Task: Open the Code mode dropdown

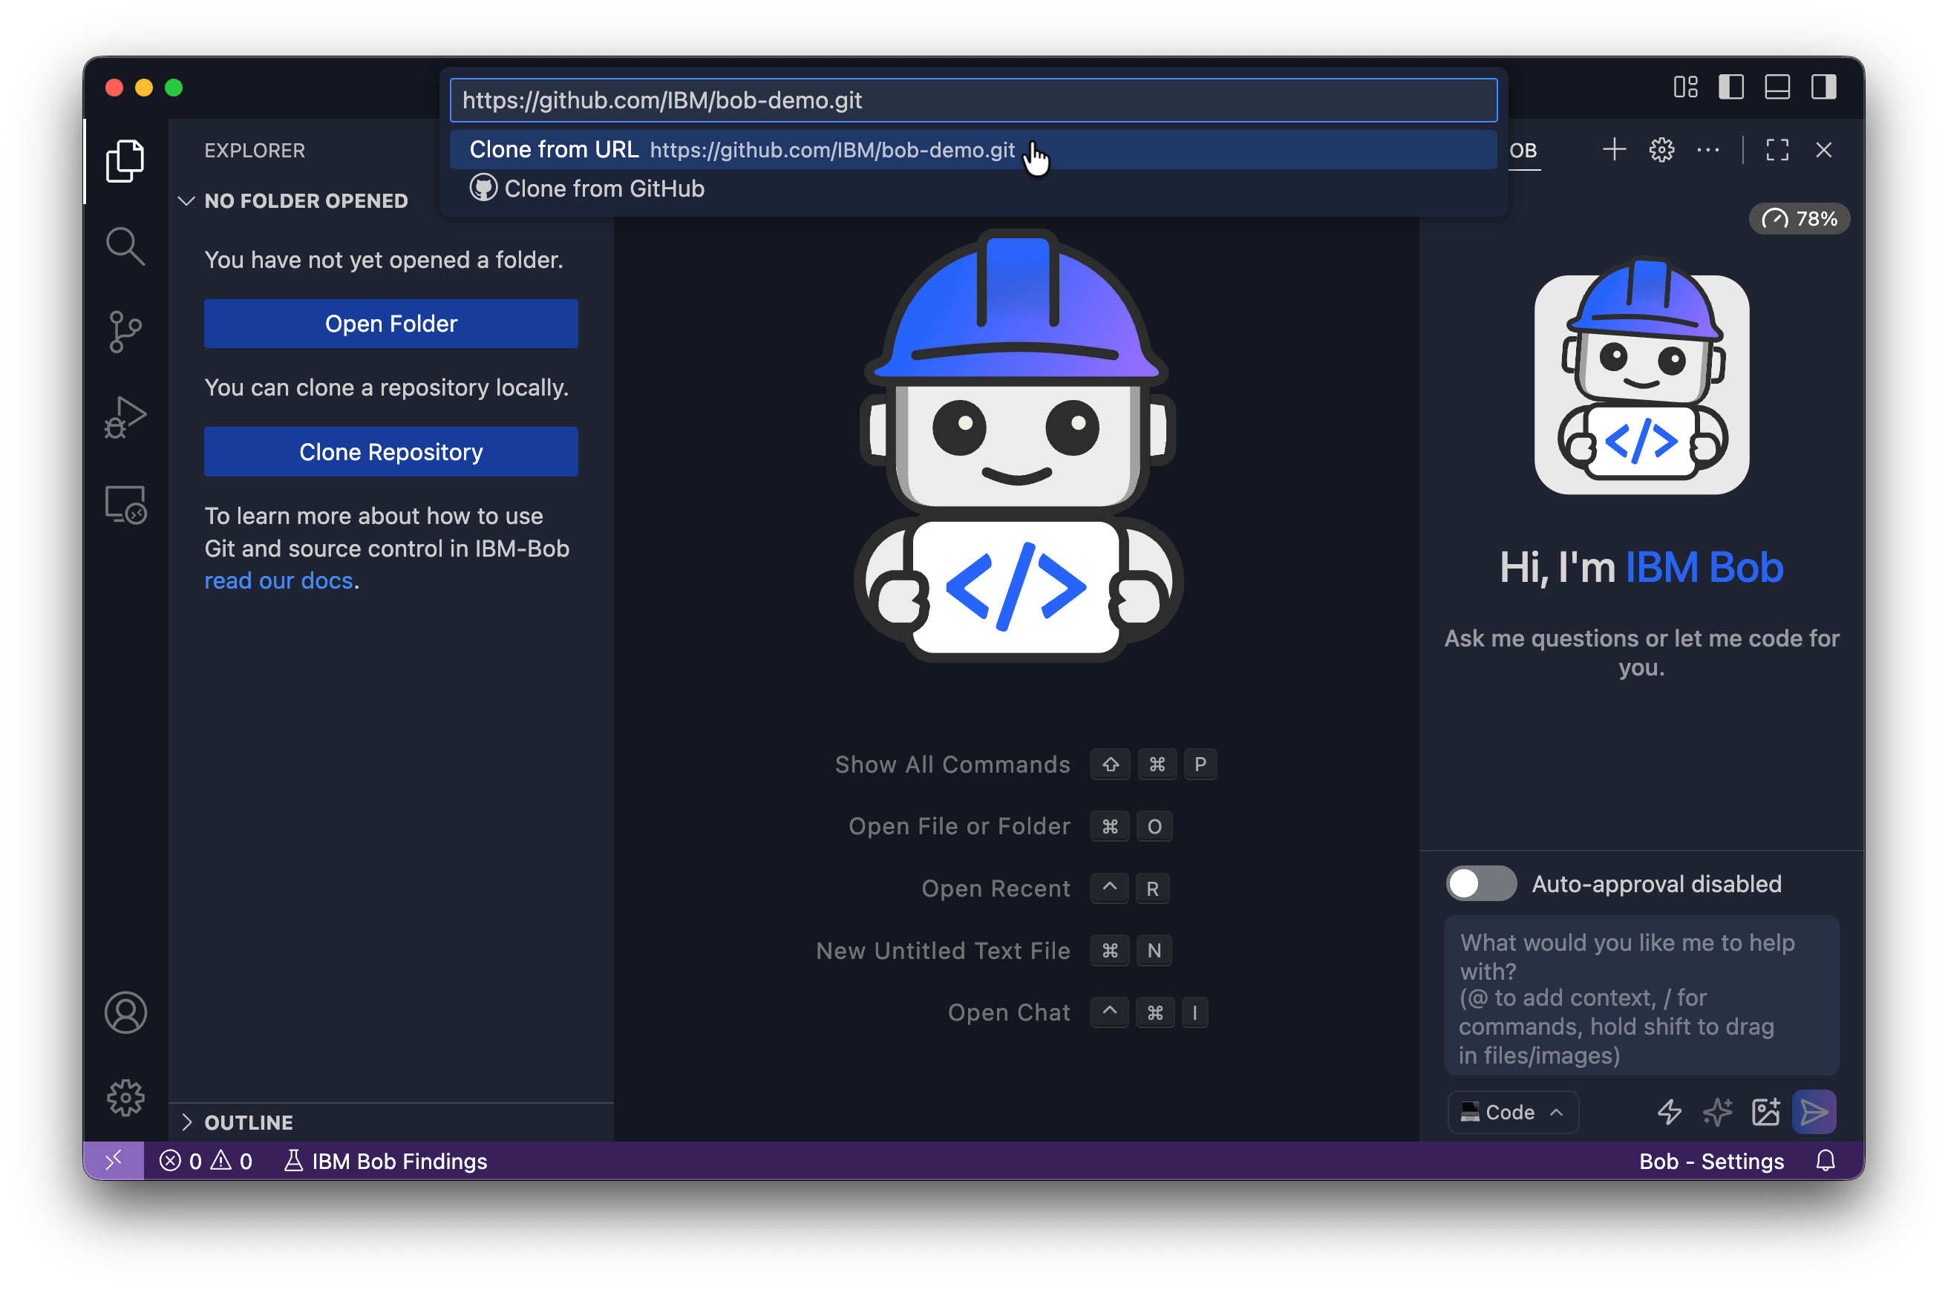Action: [x=1512, y=1113]
